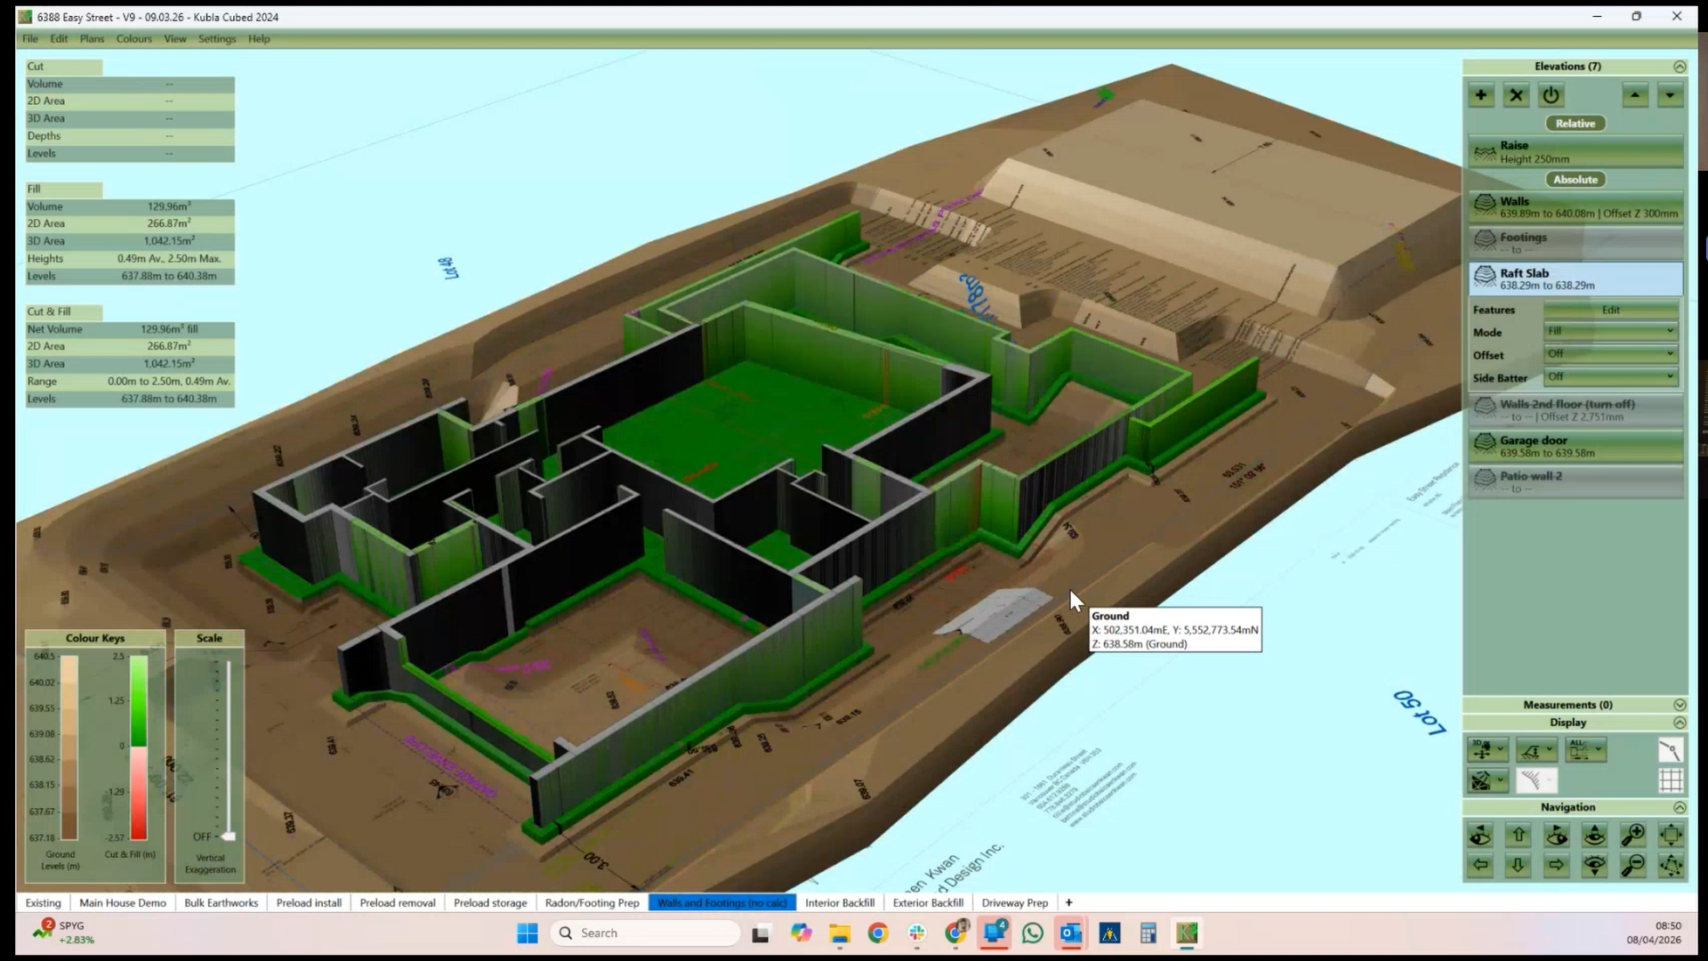This screenshot has height=961, width=1708.
Task: Toggle the grid display icon
Action: [1671, 780]
